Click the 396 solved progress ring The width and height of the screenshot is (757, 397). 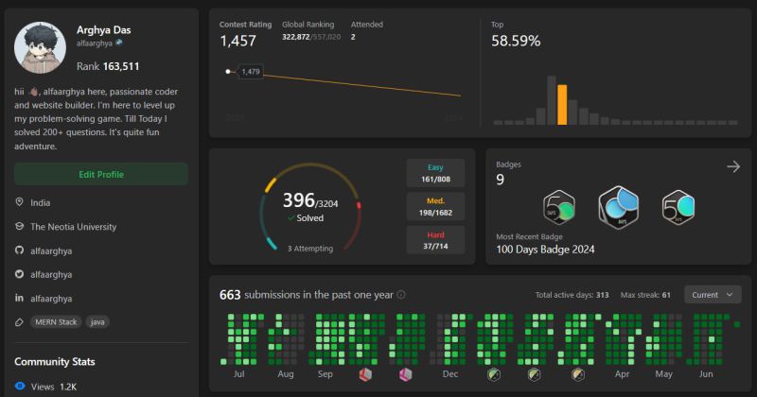[x=310, y=207]
